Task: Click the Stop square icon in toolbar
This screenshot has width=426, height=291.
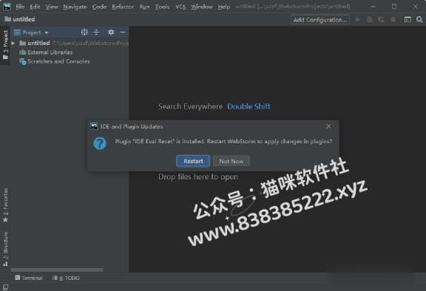Action: 393,19
